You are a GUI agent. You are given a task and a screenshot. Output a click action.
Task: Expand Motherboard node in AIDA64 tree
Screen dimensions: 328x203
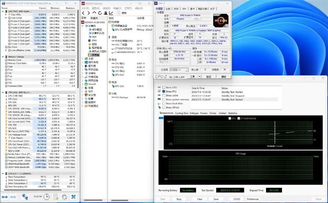click(x=83, y=59)
